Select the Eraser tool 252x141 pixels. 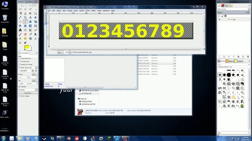click(25, 34)
